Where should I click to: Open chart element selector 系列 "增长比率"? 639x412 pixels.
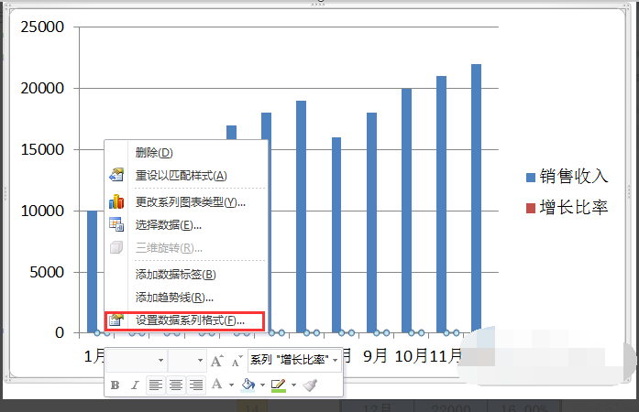pos(294,361)
